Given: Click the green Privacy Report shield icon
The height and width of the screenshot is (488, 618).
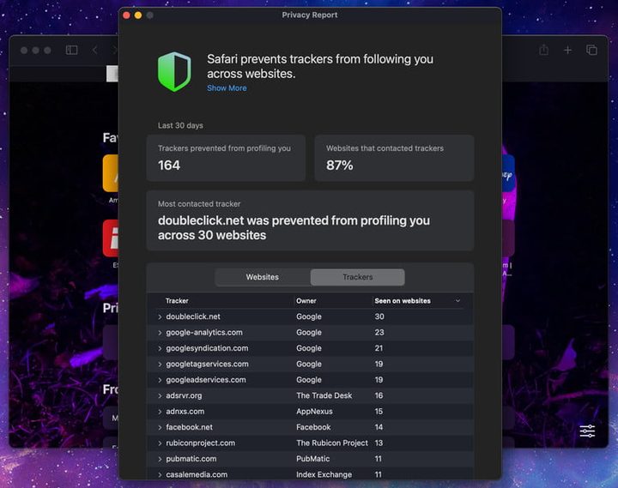Looking at the screenshot, I should [174, 71].
